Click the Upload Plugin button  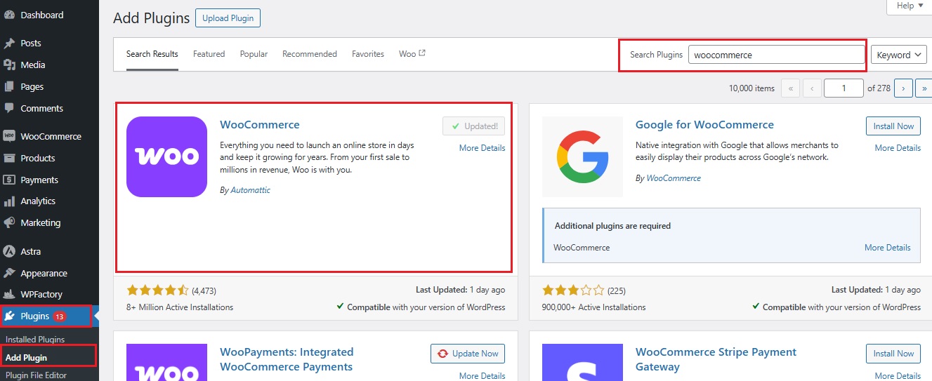tap(228, 18)
